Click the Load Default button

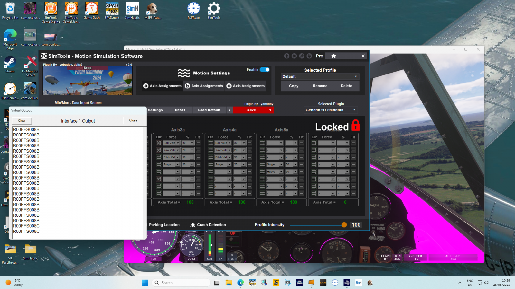(x=209, y=110)
